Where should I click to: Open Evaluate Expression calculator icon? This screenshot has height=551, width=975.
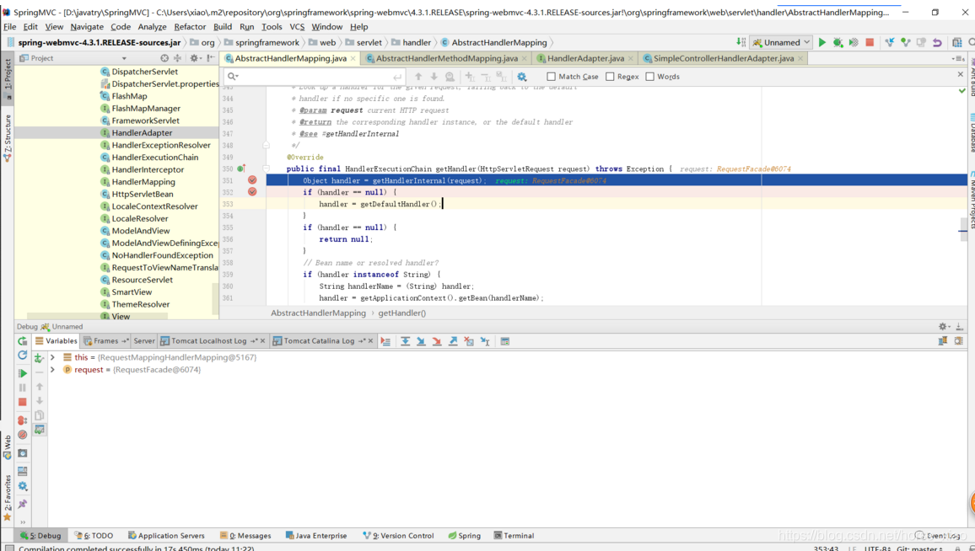click(505, 341)
